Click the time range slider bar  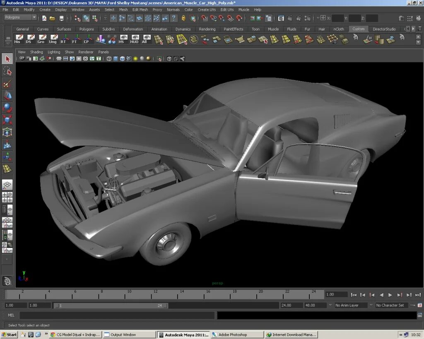coord(111,305)
